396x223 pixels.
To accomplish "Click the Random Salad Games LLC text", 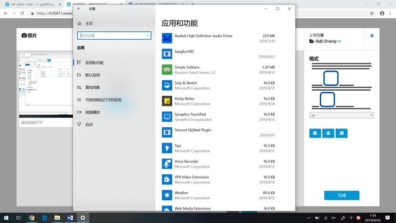I will click(x=195, y=72).
